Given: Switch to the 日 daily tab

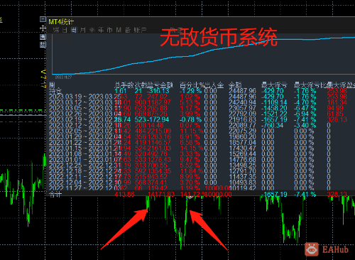Looking at the screenshot, I should pos(65,30).
